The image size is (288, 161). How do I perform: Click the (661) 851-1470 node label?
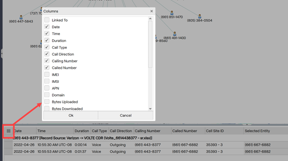click(172, 17)
